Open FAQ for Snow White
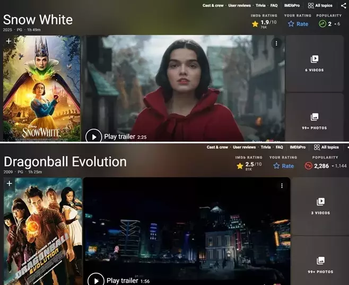 coord(274,5)
